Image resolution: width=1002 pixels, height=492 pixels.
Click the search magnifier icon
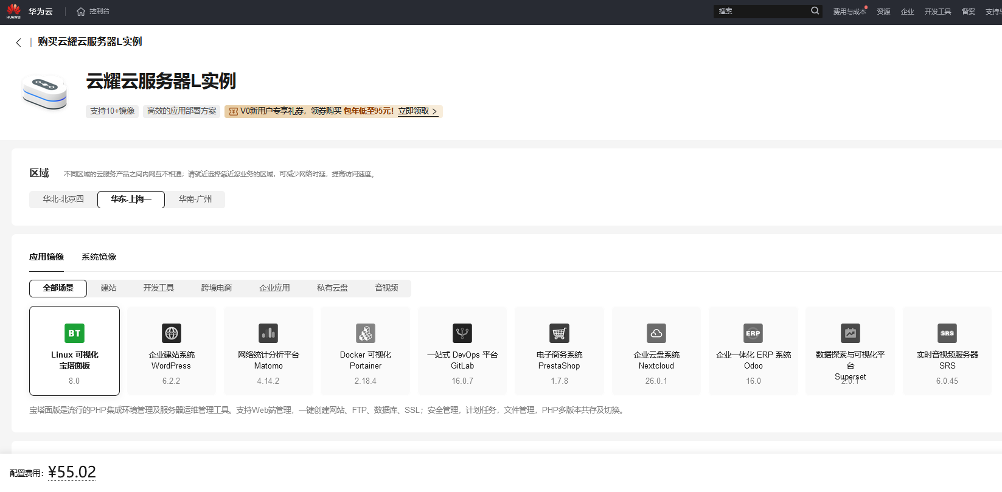coord(815,11)
